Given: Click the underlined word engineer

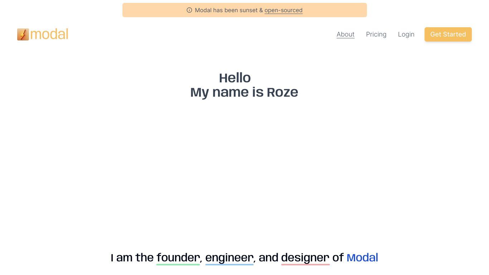Looking at the screenshot, I should 229,258.
